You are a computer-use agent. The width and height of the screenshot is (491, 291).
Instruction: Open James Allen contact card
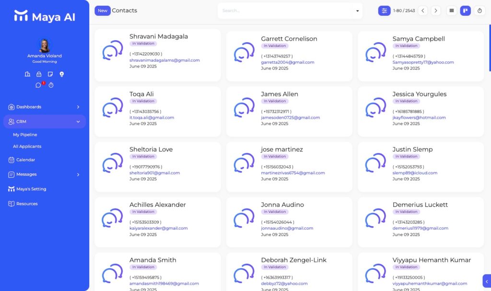[x=289, y=112]
